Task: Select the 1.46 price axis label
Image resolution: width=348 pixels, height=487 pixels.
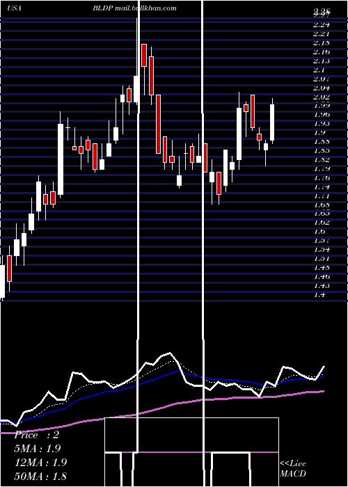Action: [322, 276]
